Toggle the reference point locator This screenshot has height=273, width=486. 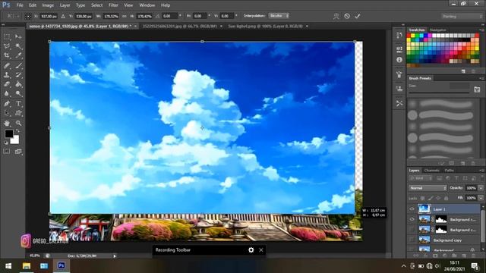click(28, 16)
